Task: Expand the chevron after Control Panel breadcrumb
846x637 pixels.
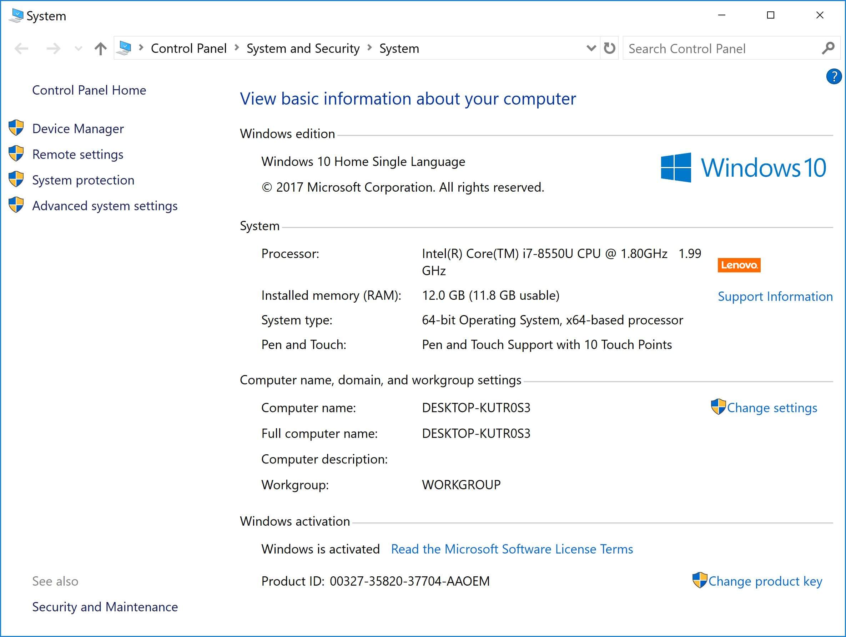Action: pyautogui.click(x=237, y=47)
